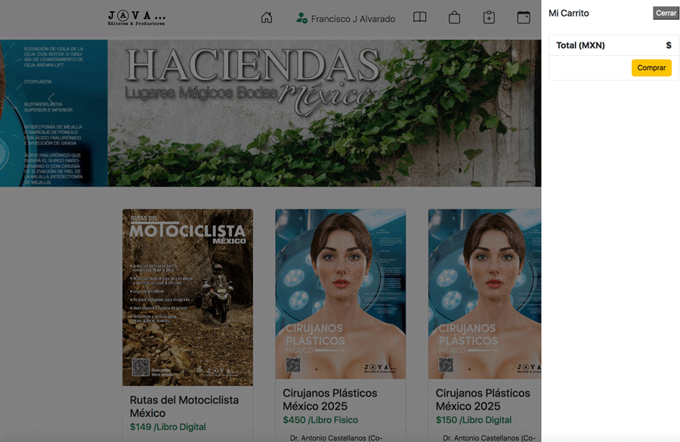
Task: Open the clipboard with plus icon
Action: (489, 17)
